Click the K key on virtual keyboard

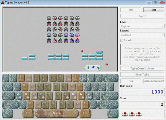74,96
